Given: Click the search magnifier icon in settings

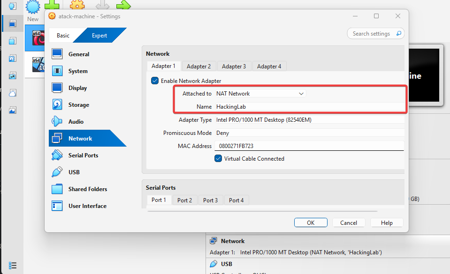Looking at the screenshot, I should (399, 34).
